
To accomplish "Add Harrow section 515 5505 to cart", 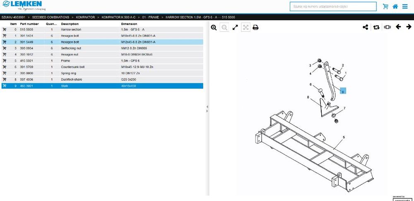I will pyautogui.click(x=5, y=29).
